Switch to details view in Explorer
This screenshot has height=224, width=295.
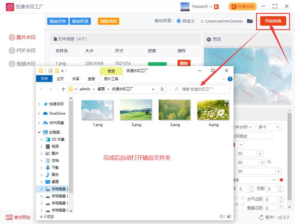click(222, 217)
